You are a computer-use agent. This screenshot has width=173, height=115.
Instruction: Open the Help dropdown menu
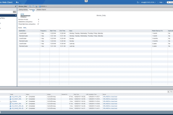coord(161,2)
